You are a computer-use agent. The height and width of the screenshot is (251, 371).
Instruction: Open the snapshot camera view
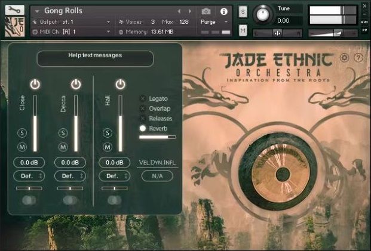[x=206, y=11]
